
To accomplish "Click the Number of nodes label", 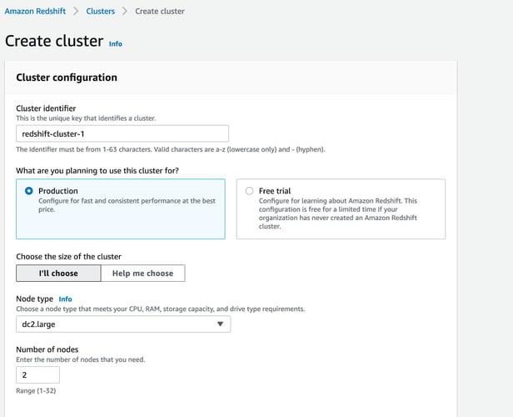I will tap(47, 349).
